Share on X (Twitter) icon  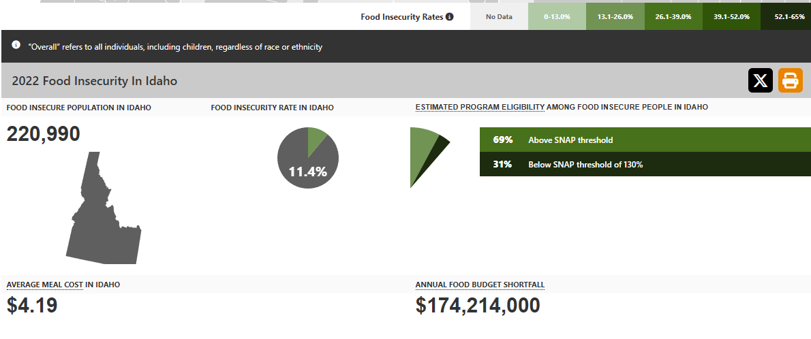[x=761, y=80]
